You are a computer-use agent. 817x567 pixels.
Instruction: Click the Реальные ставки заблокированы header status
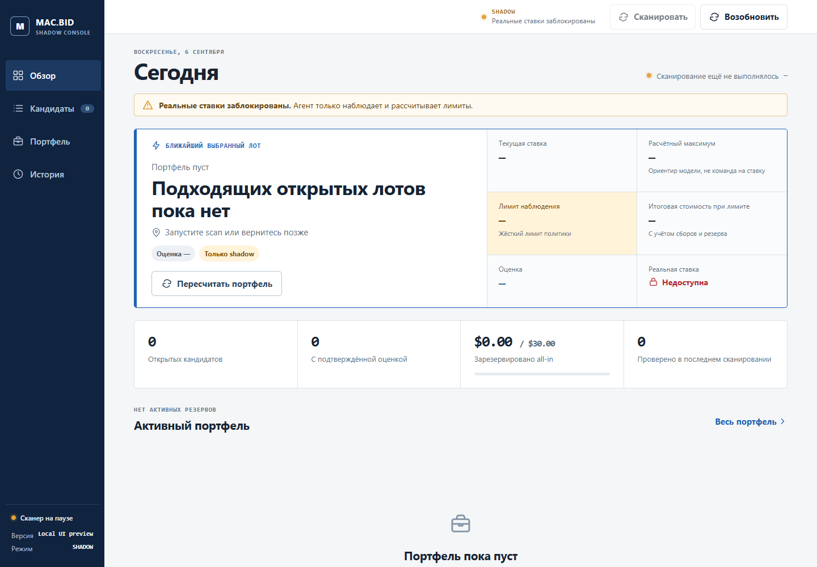coord(544,21)
